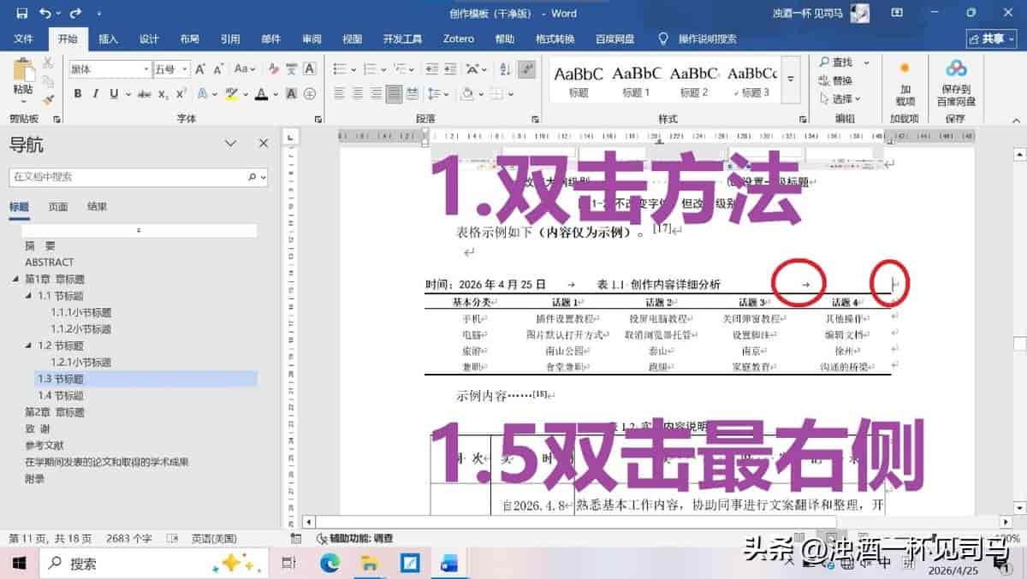Click the Sort A-Z icon
Viewport: 1027px width, 579px height.
(x=505, y=69)
